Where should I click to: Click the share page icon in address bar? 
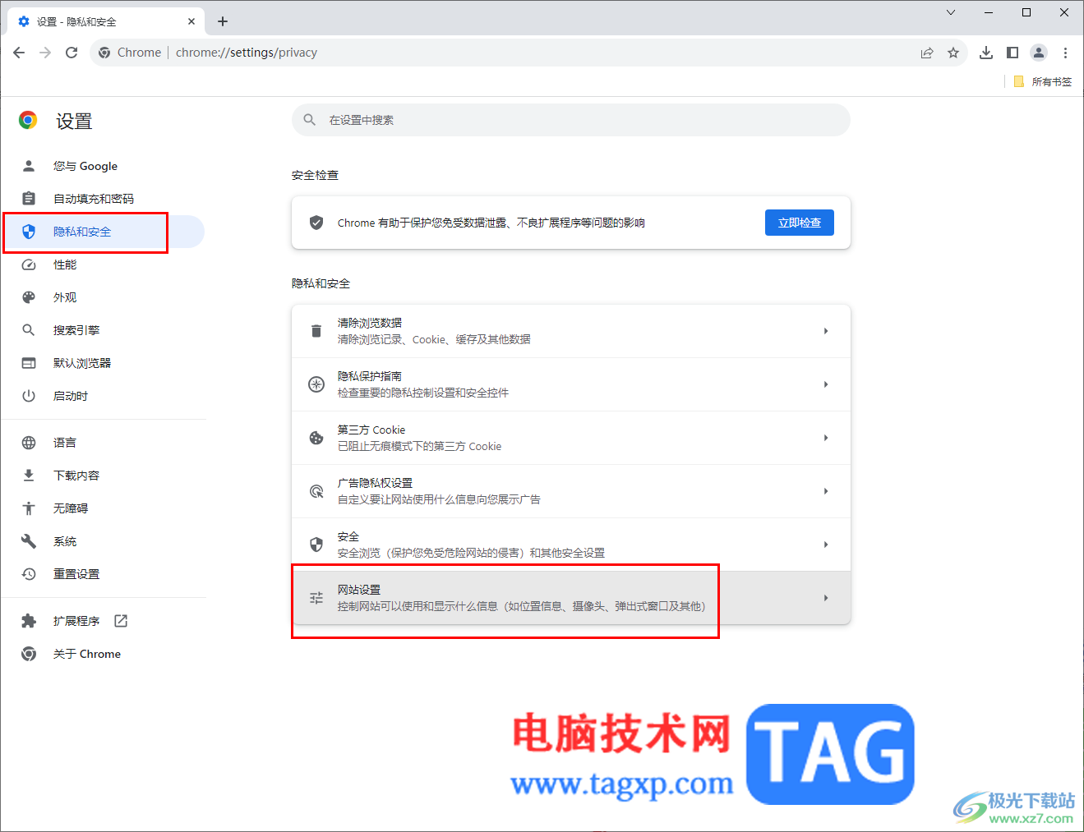coord(927,53)
